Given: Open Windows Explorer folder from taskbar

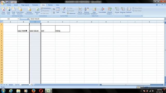Looking at the screenshot, I should 18,91.
